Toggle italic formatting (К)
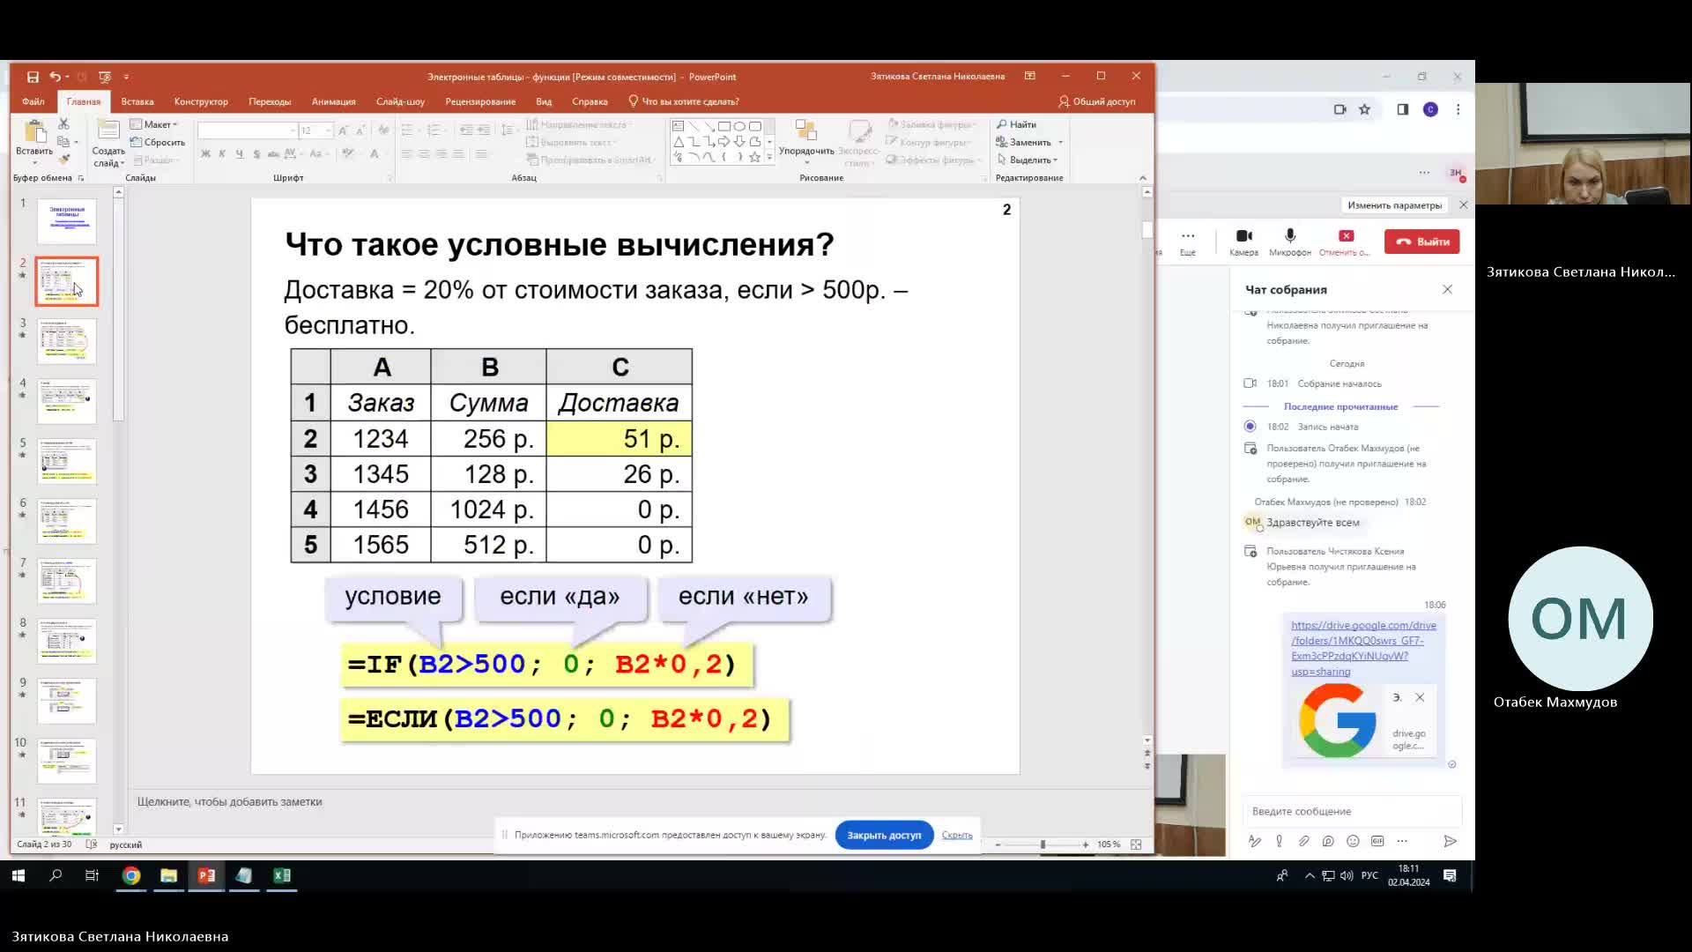 pos(222,154)
